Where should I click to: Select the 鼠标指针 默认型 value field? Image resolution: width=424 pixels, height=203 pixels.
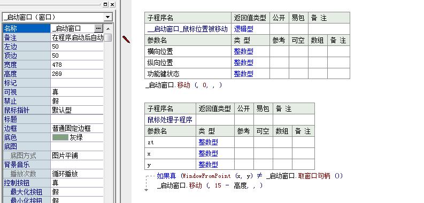[77, 110]
